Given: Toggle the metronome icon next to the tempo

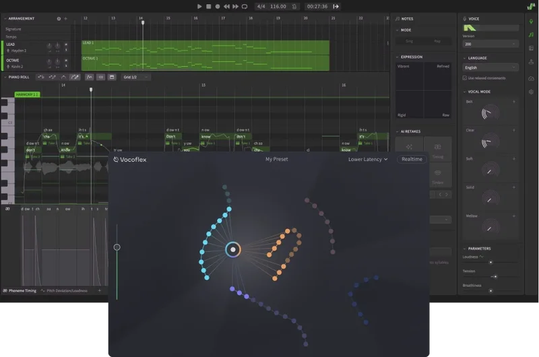Looking at the screenshot, I should click(x=294, y=6).
